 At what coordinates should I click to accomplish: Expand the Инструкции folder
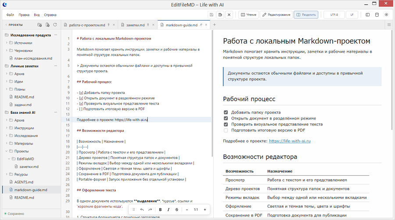7,128
